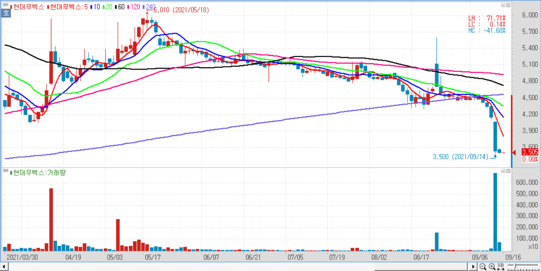Click the 05/17 date axis label
The height and width of the screenshot is (271, 541).
point(152,257)
